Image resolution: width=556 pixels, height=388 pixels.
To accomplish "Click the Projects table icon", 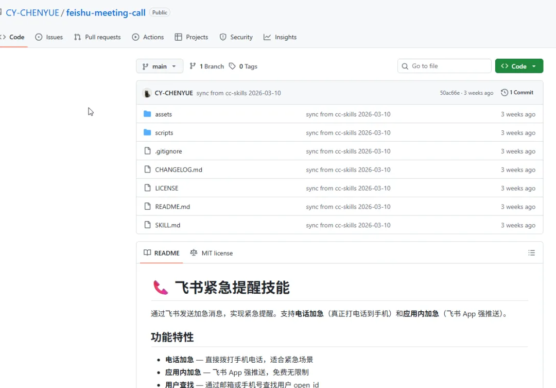I will click(x=178, y=37).
